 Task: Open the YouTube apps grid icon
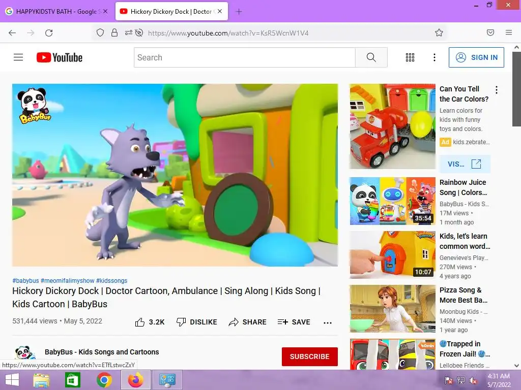click(410, 57)
